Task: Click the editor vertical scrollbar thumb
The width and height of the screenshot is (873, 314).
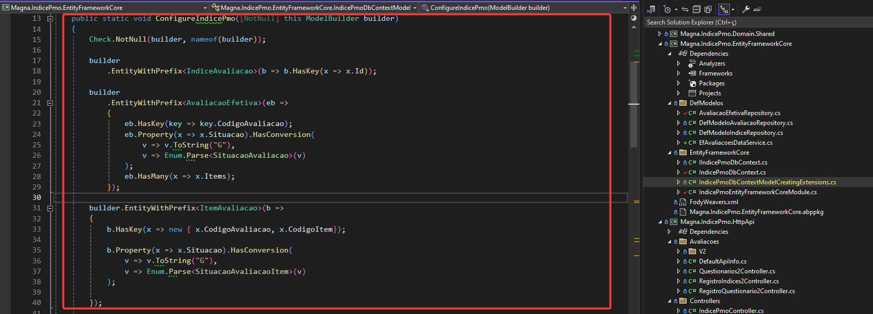Action: click(x=634, y=104)
